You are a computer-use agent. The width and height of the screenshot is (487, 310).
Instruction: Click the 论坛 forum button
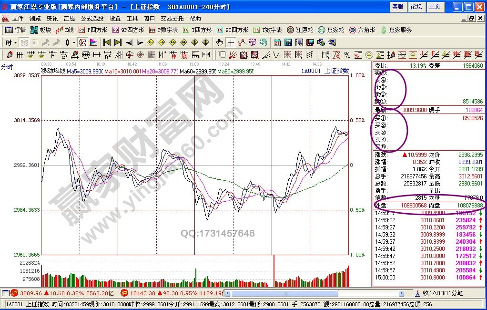(416, 7)
